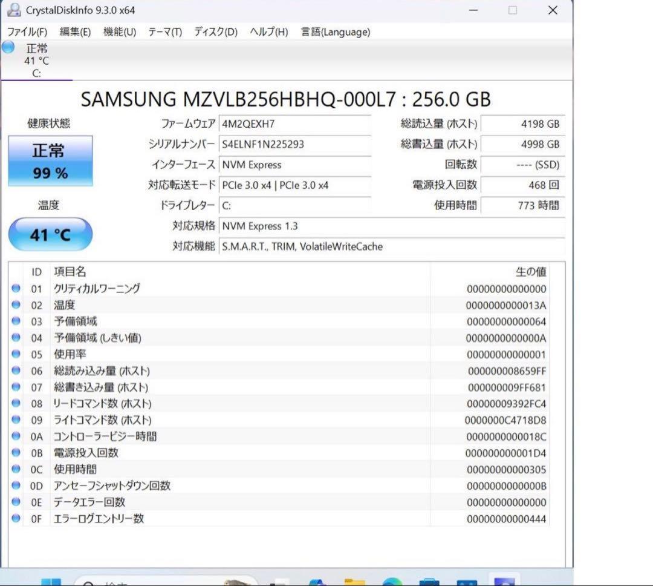The image size is (653, 586).
Task: Select raw value 000000009FF681
Action: click(x=507, y=387)
